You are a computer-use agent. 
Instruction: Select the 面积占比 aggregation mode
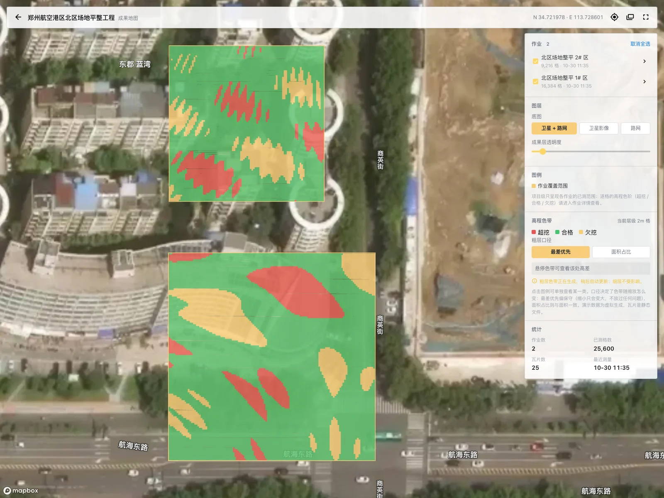click(621, 252)
